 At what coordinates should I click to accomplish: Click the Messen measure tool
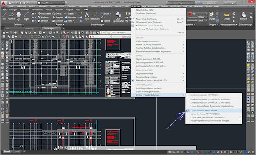(x=227, y=16)
